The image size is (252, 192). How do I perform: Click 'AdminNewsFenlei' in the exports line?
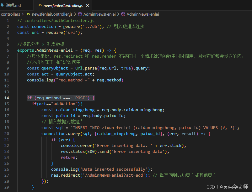pos(55,50)
